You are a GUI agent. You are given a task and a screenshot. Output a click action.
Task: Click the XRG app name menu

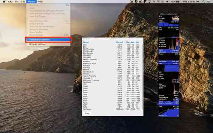10,2
